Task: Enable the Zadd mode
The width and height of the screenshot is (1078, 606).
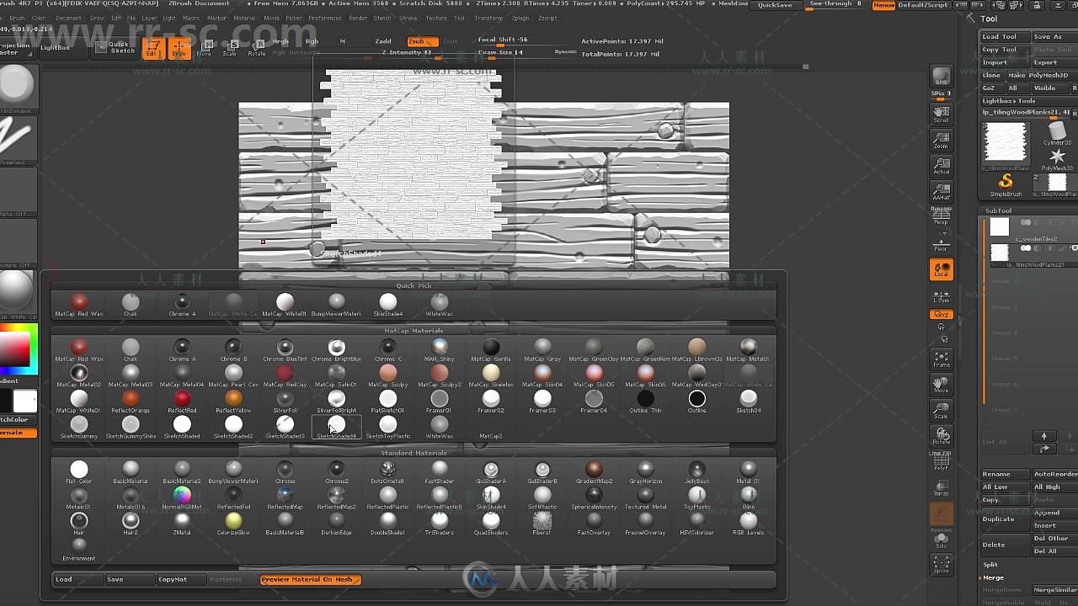Action: [x=383, y=41]
